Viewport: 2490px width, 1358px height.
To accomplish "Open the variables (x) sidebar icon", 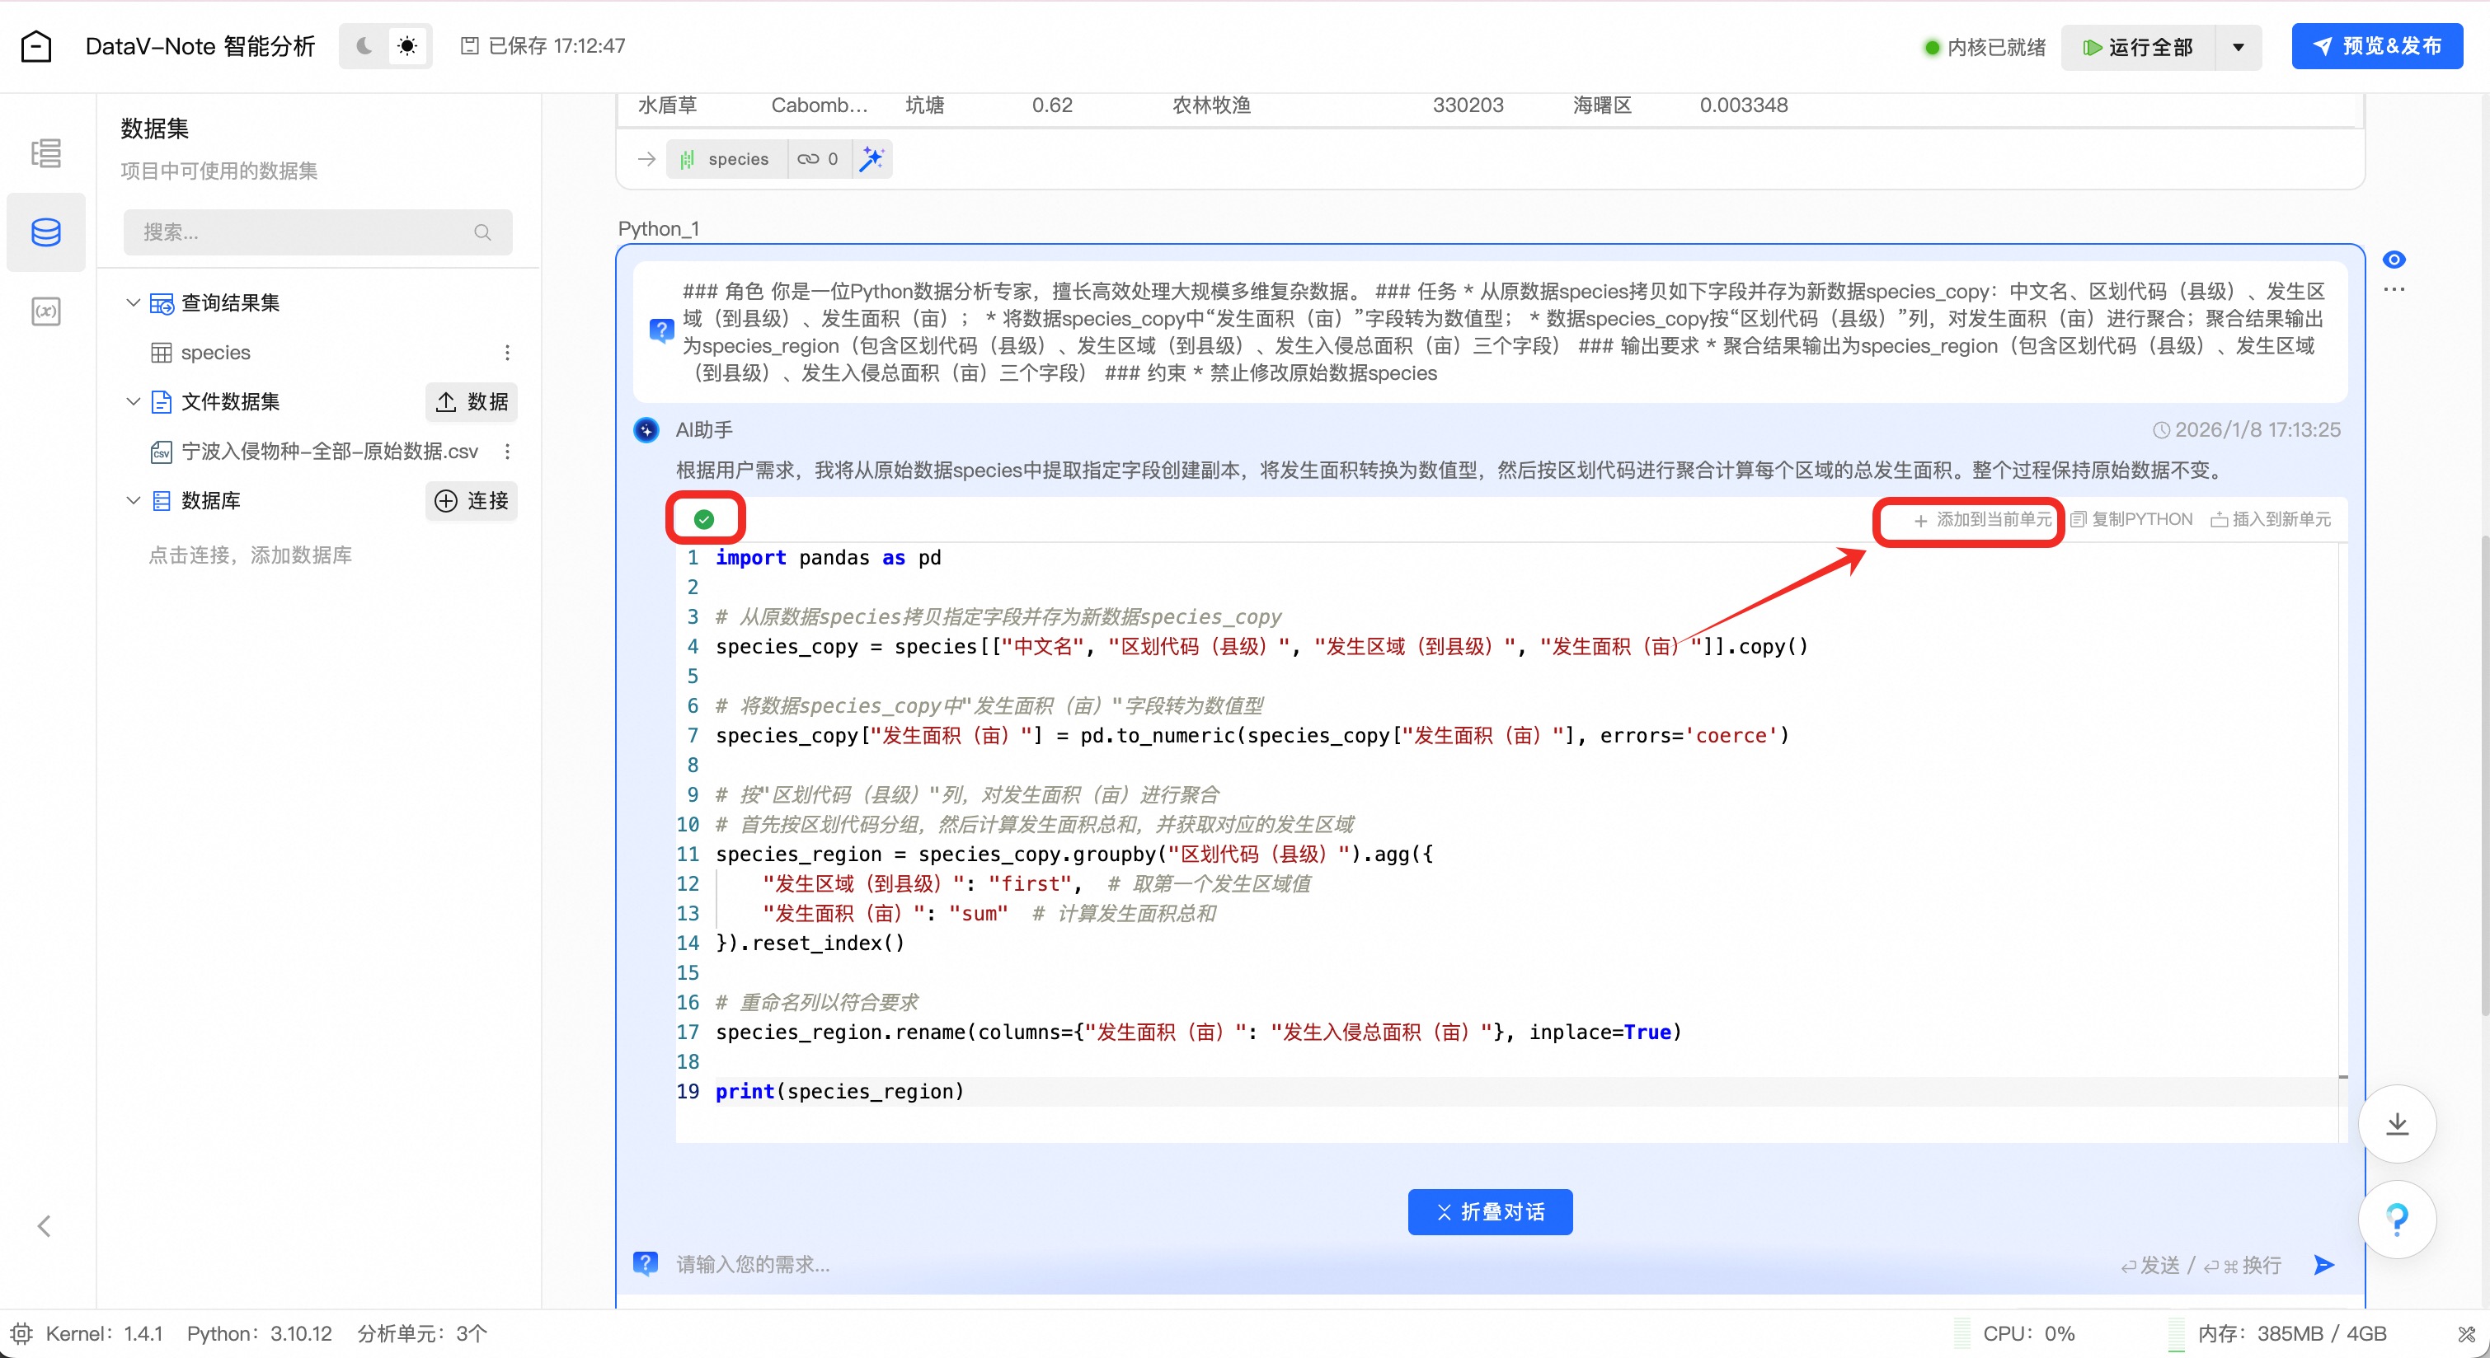I will coord(45,311).
